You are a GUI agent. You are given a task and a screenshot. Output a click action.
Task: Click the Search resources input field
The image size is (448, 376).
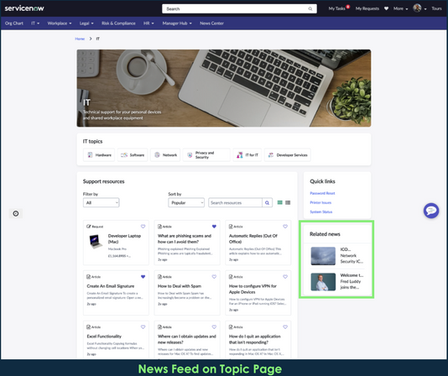pos(235,203)
